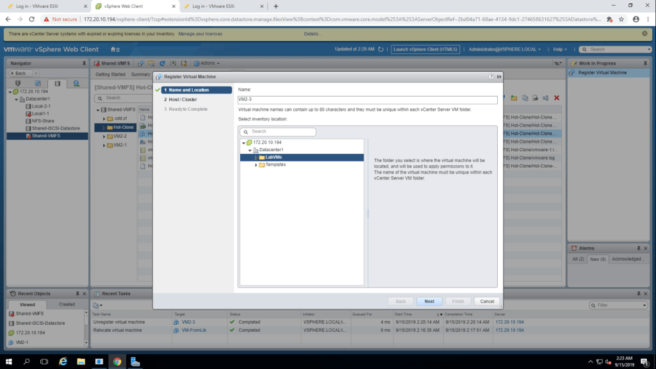
Task: Switch Navigator to the Networking view icon
Action: coord(76,83)
